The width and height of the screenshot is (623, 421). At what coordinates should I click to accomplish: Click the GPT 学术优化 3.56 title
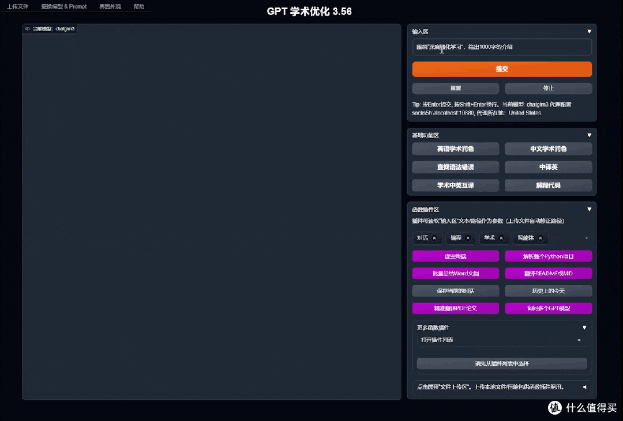[309, 12]
